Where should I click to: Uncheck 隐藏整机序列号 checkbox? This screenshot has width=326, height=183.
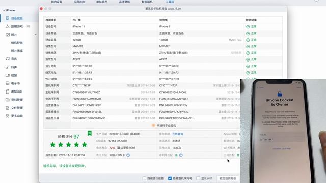coord(170,178)
